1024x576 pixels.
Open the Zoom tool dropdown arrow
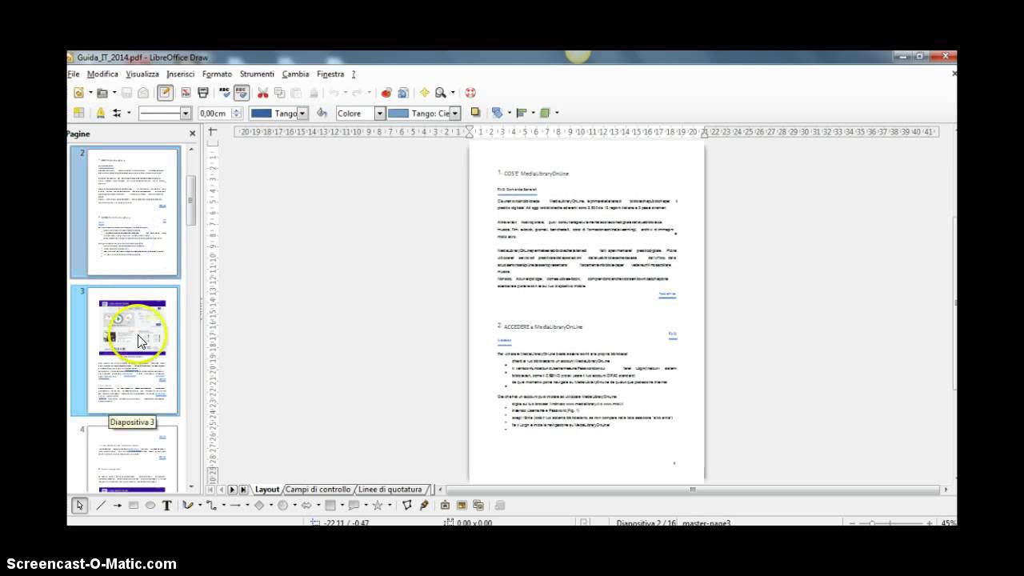(453, 93)
